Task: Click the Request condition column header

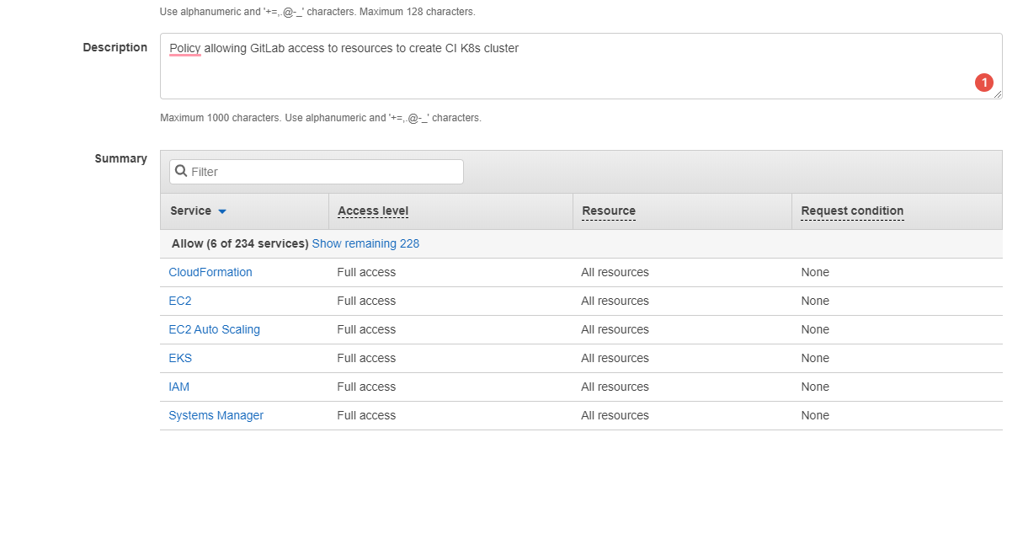Action: coord(852,211)
